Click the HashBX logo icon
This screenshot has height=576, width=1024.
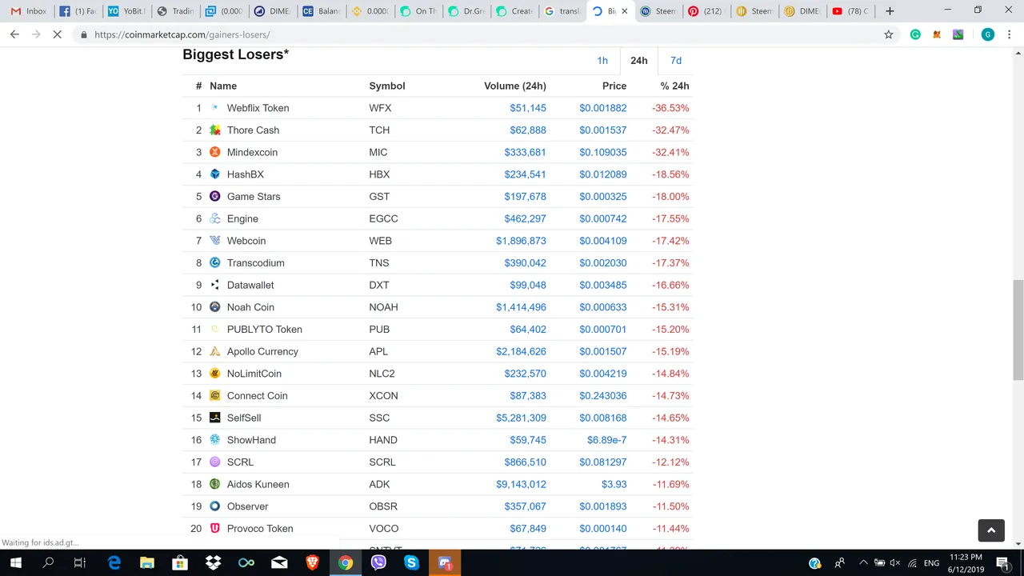pyautogui.click(x=214, y=174)
